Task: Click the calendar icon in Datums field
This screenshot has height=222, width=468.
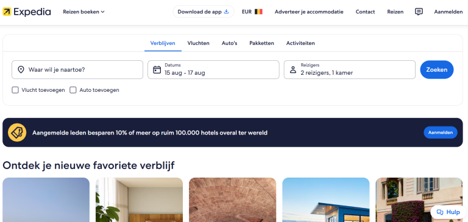Action: coord(157,70)
